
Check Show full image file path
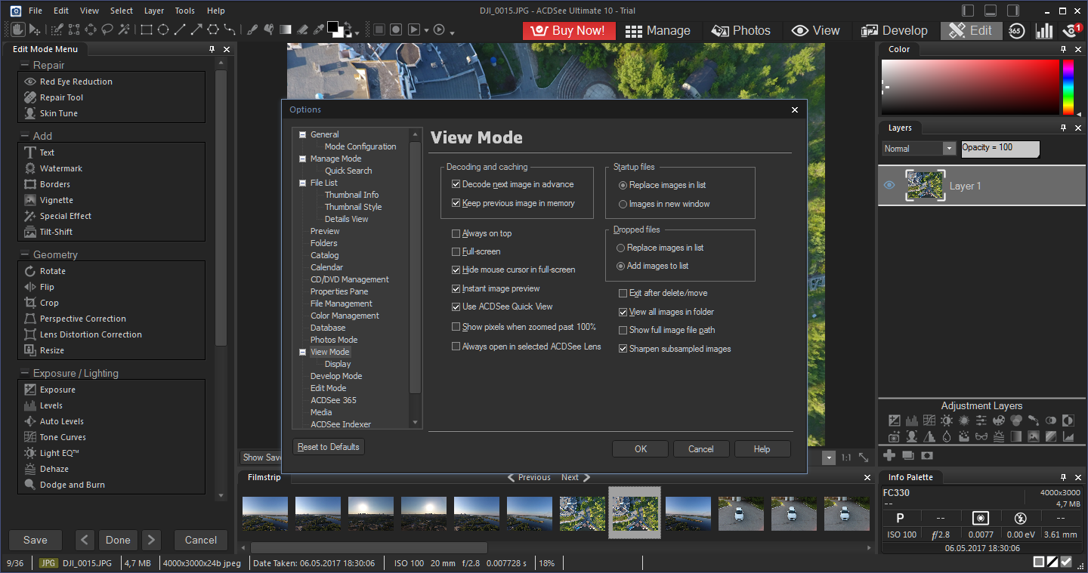click(623, 330)
